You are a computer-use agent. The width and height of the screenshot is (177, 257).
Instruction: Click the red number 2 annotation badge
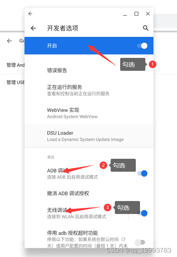[x=103, y=165]
